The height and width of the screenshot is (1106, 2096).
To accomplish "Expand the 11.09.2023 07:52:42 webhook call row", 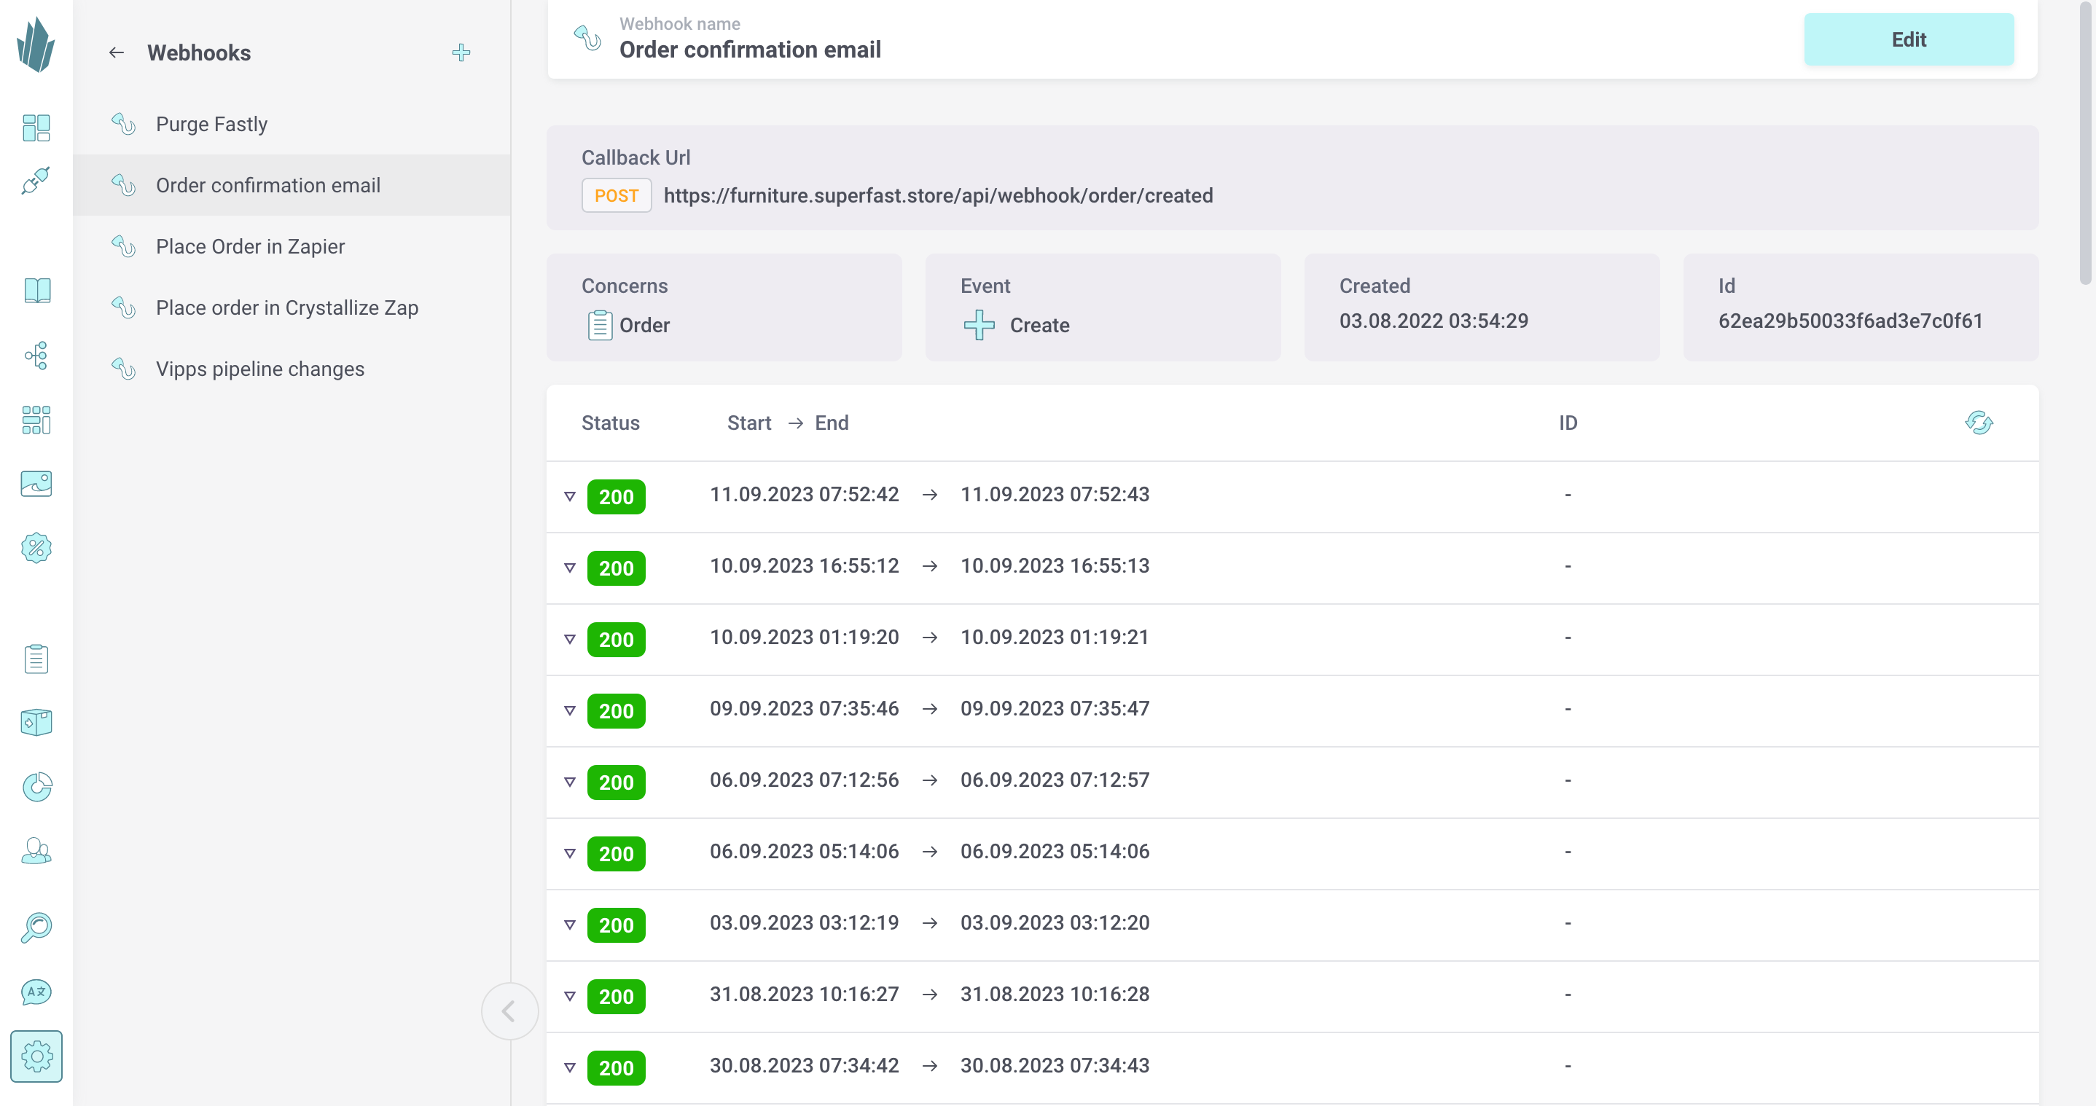I will [x=570, y=495].
